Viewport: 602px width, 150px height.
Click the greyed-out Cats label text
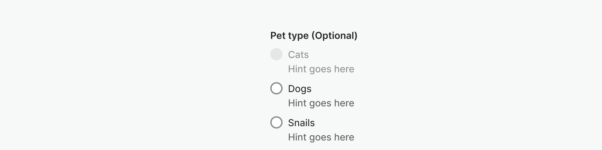pyautogui.click(x=298, y=55)
